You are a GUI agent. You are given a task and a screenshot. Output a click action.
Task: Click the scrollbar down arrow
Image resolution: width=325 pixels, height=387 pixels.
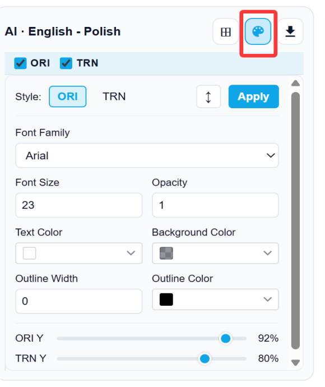tap(295, 362)
